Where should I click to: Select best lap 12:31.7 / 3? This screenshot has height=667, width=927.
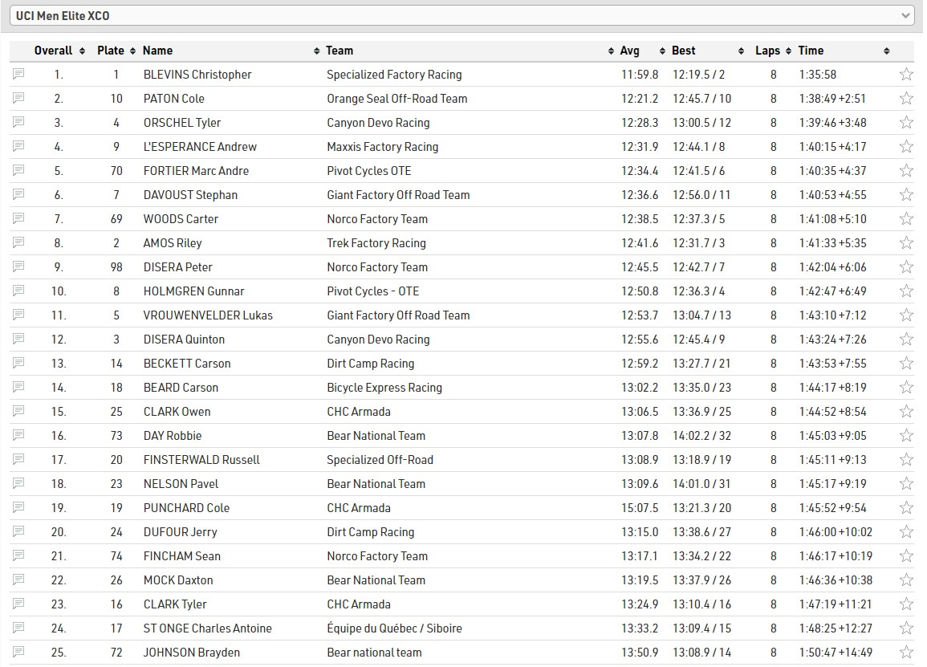[x=699, y=243]
